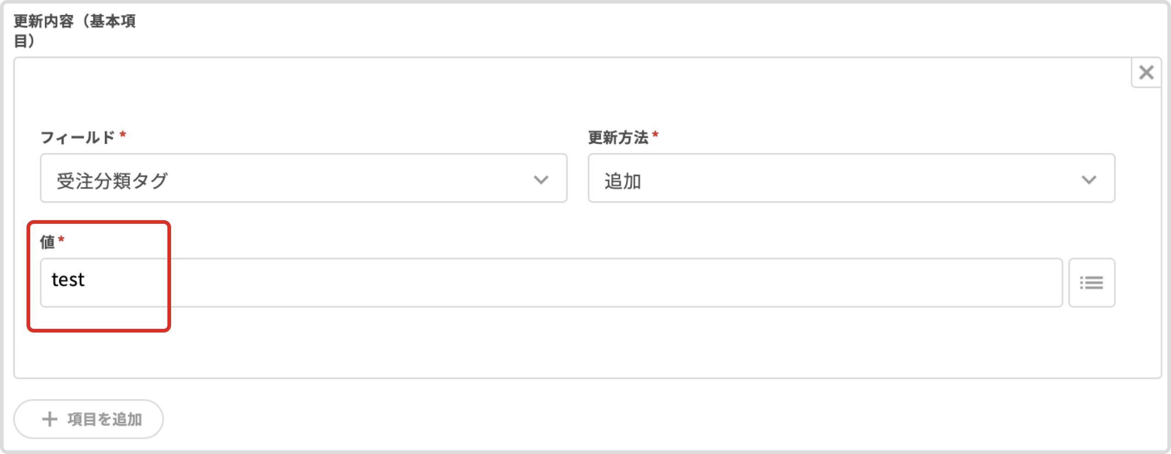Click the red asterisk beside フィールド
This screenshot has height=454, width=1171.
(x=123, y=135)
